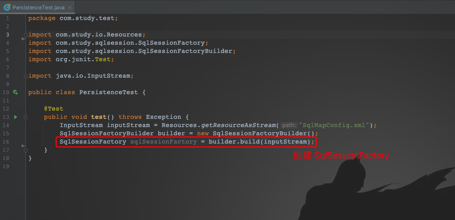Click new SqlSessionFactoryBuilder() constructor call
This screenshot has height=220, width=455.
pos(256,134)
